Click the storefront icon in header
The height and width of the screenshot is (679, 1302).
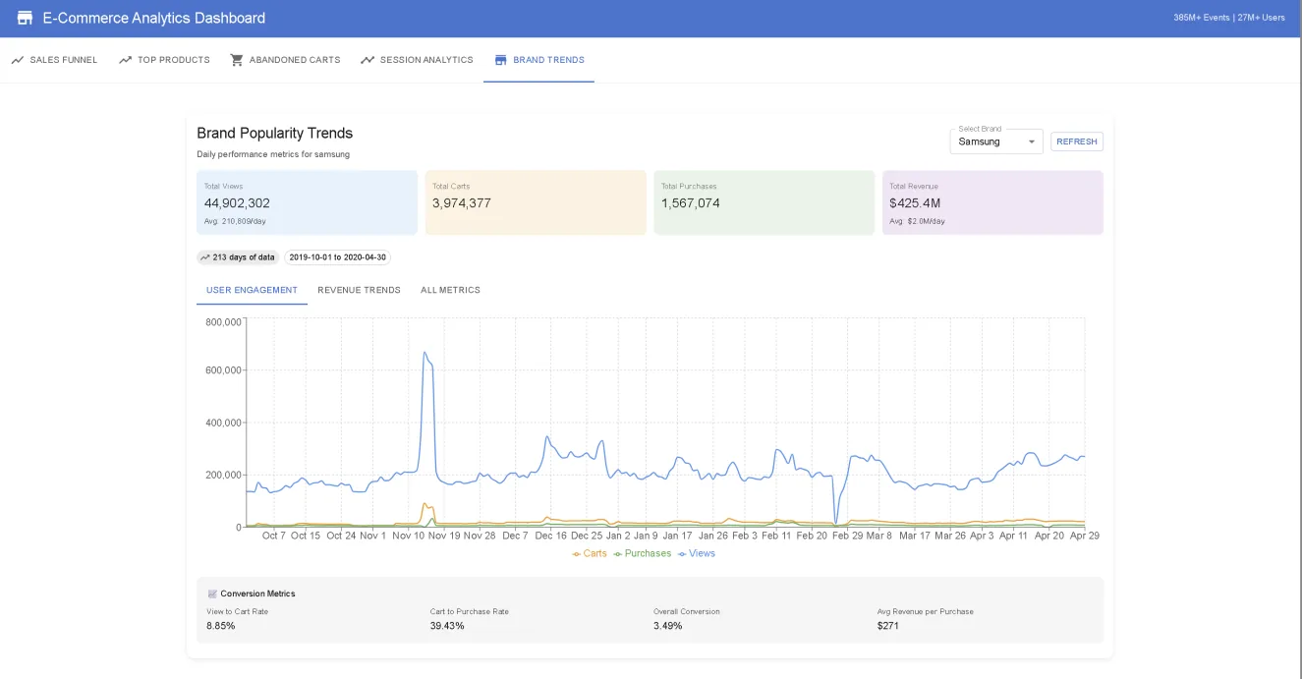pyautogui.click(x=25, y=18)
